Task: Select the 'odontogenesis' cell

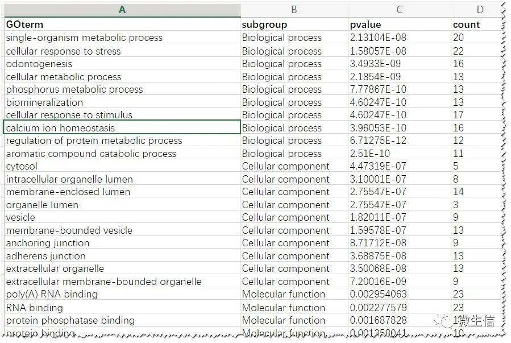Action: 122,64
